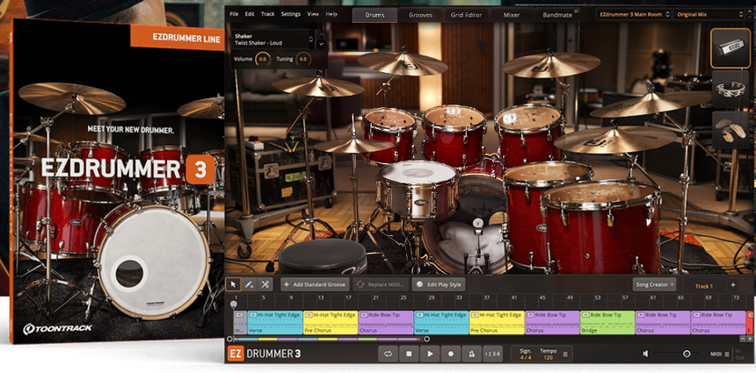Image resolution: width=756 pixels, height=373 pixels.
Task: Switch to the Drums tab
Action: point(374,15)
